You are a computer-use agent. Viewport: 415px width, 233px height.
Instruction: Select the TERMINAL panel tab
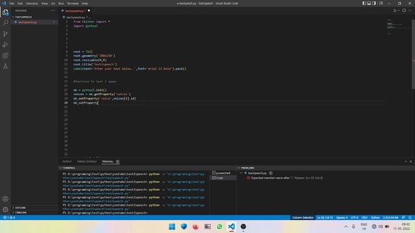pyautogui.click(x=108, y=161)
